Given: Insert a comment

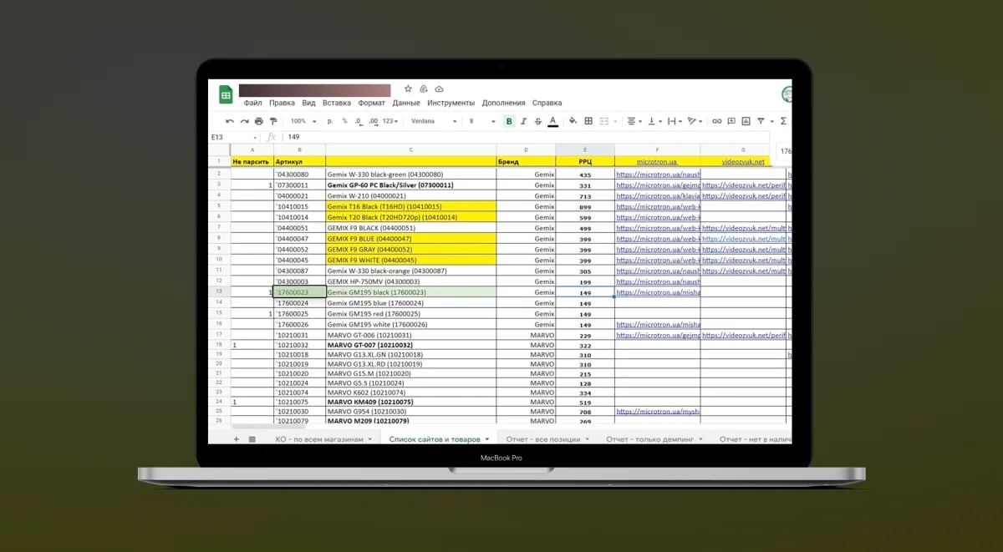Looking at the screenshot, I should [731, 121].
